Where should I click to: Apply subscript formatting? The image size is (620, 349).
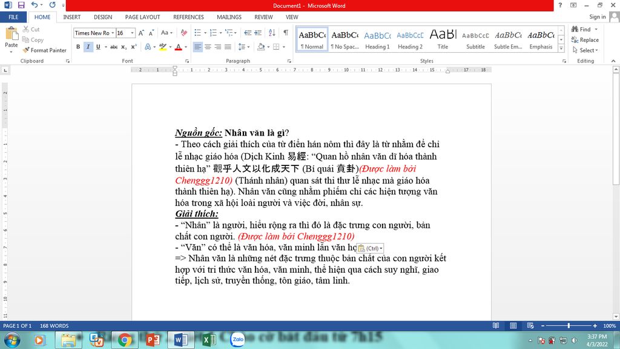tap(124, 47)
